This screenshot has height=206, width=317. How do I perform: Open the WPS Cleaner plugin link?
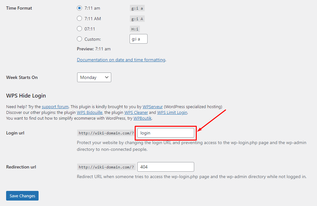[136, 112]
